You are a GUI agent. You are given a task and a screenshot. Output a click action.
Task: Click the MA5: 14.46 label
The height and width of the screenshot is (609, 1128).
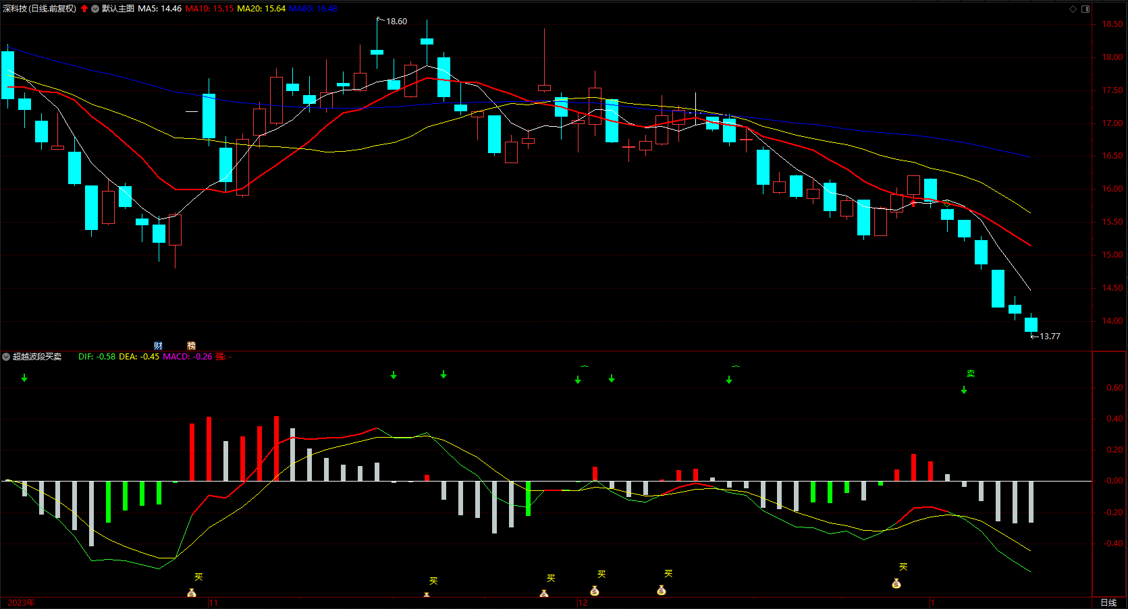[x=160, y=9]
